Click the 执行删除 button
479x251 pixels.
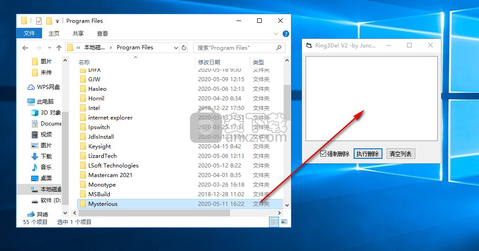coord(368,154)
